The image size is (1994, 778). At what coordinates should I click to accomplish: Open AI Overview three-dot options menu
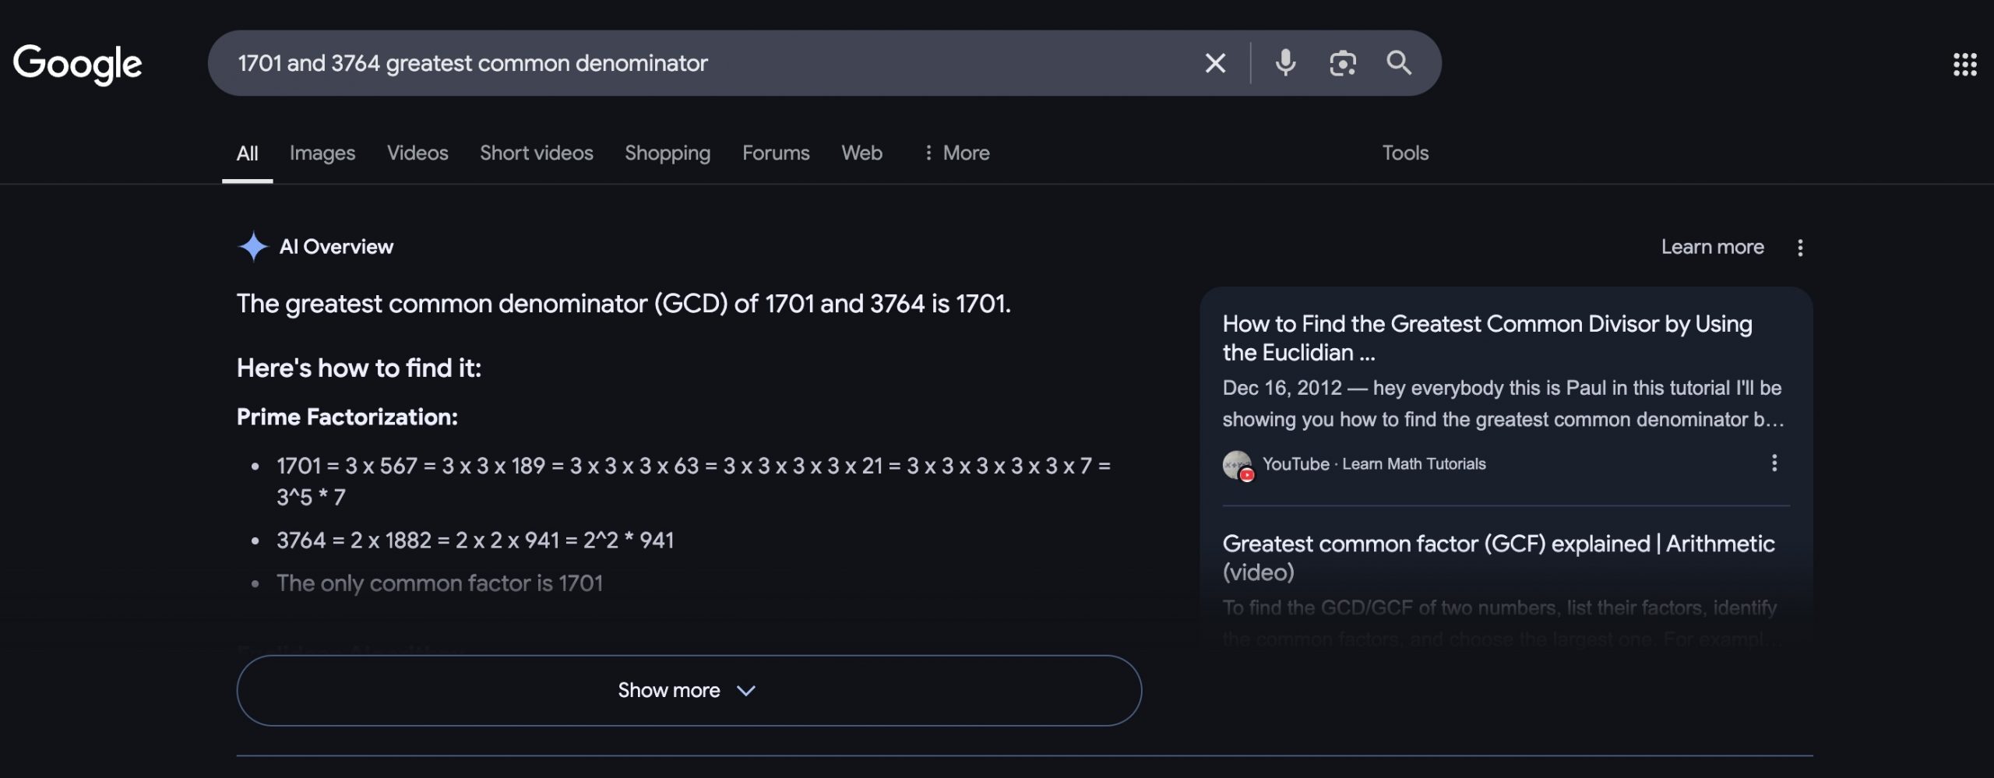(x=1799, y=248)
